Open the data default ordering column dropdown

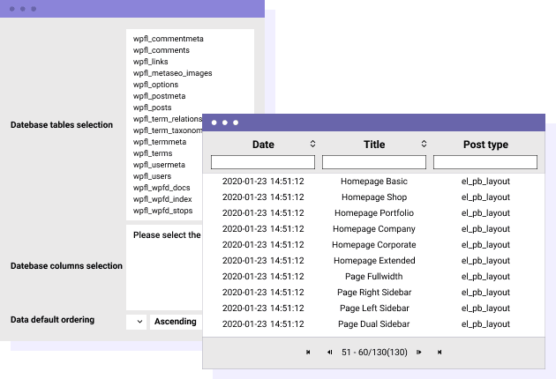pos(137,322)
